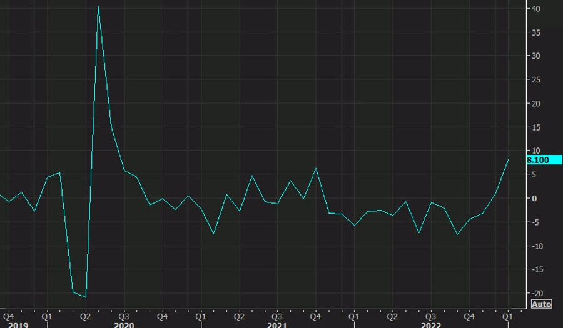Click the 25 tick on y-axis
This screenshot has width=563, height=328.
coord(537,79)
